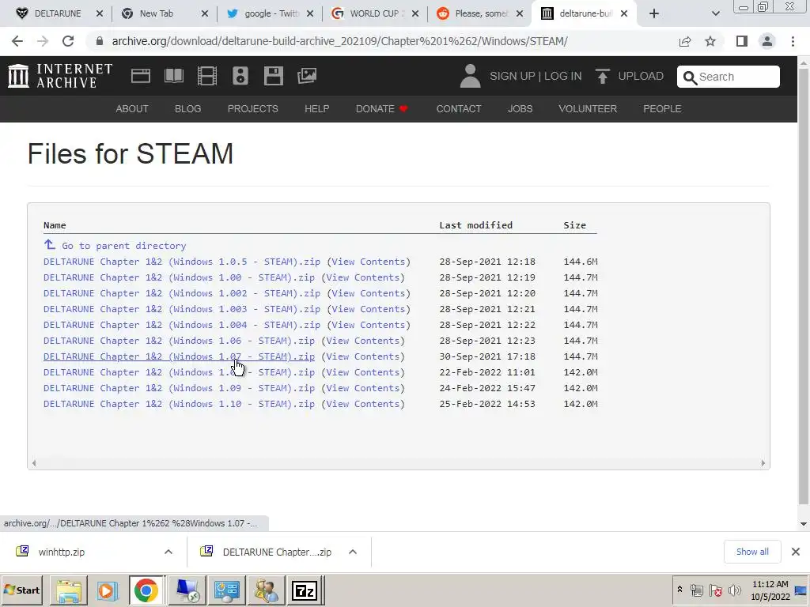Viewport: 810px width, 607px height.
Task: Open the ABOUT menu item
Action: click(x=132, y=109)
